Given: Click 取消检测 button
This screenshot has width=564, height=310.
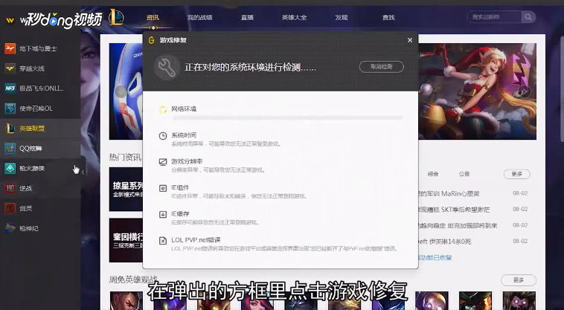Looking at the screenshot, I should (382, 66).
